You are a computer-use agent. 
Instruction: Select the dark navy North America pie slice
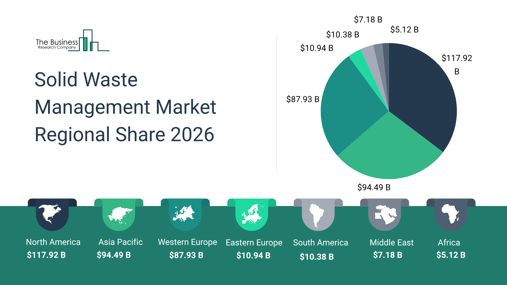[x=422, y=92]
